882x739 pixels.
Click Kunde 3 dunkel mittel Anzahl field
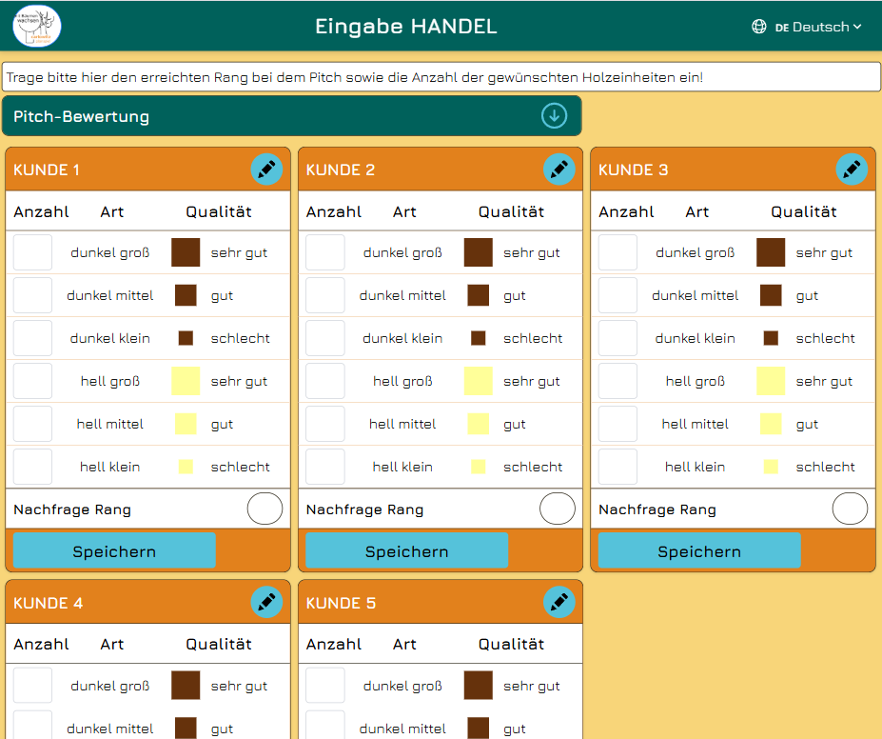(x=617, y=295)
